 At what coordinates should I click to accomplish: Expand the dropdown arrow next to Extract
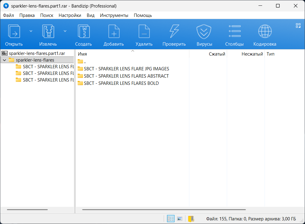coord(65,31)
